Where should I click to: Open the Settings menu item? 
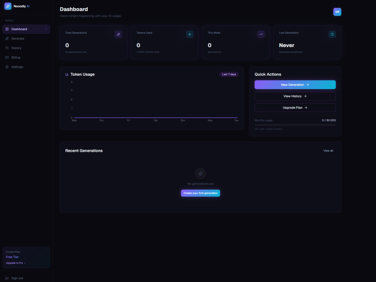(26, 67)
